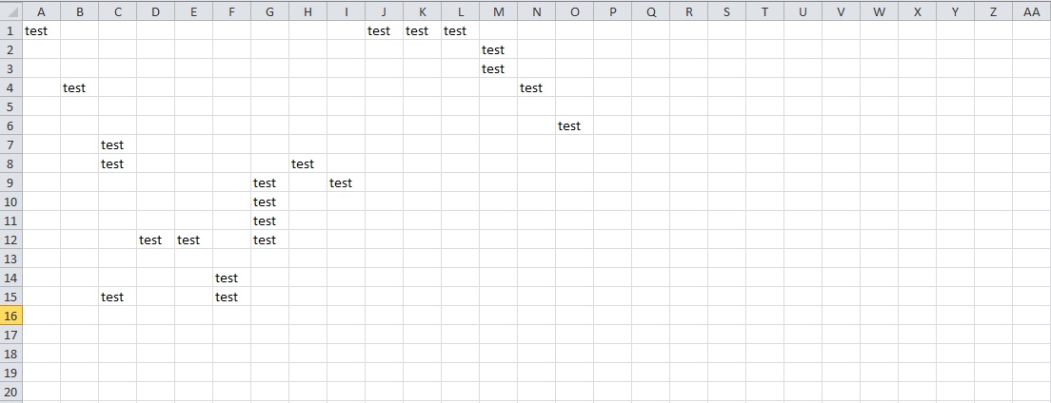Click cell C15 containing test
This screenshot has width=1051, height=403.
pos(117,297)
